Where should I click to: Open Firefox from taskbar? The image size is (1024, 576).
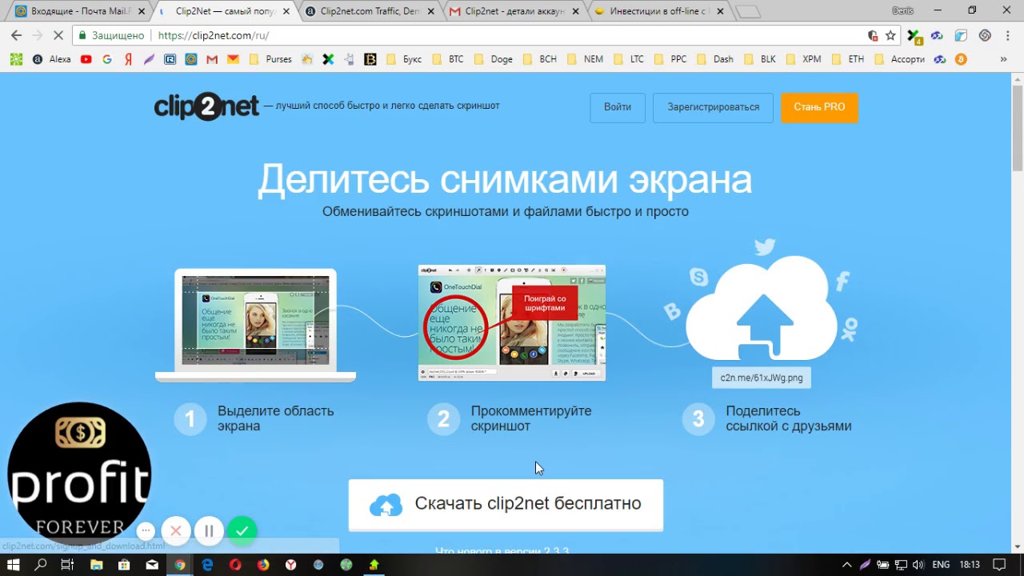coord(263,565)
